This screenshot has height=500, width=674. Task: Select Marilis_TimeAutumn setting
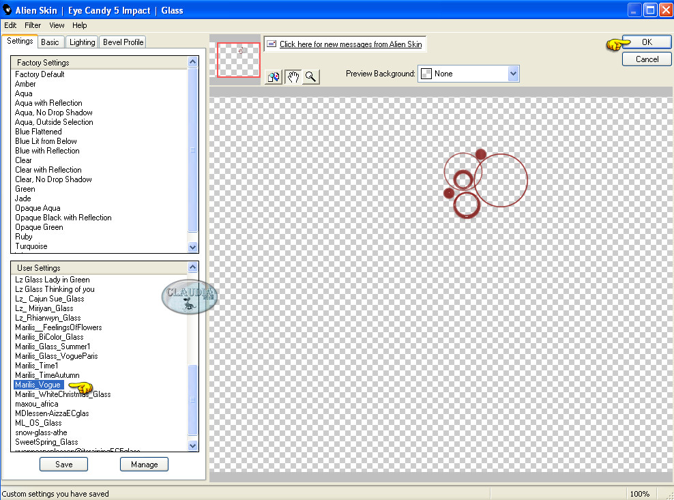(x=47, y=375)
